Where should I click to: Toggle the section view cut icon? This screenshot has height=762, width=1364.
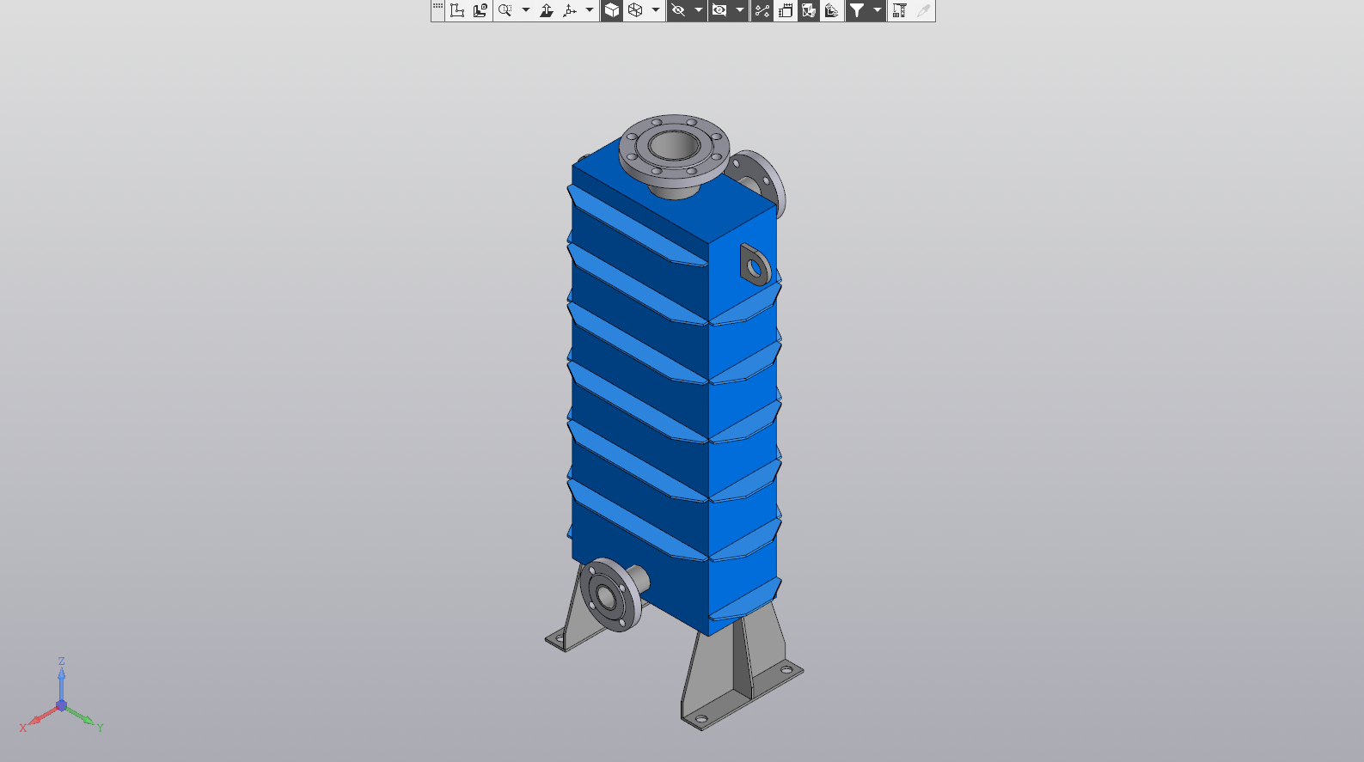tap(809, 10)
